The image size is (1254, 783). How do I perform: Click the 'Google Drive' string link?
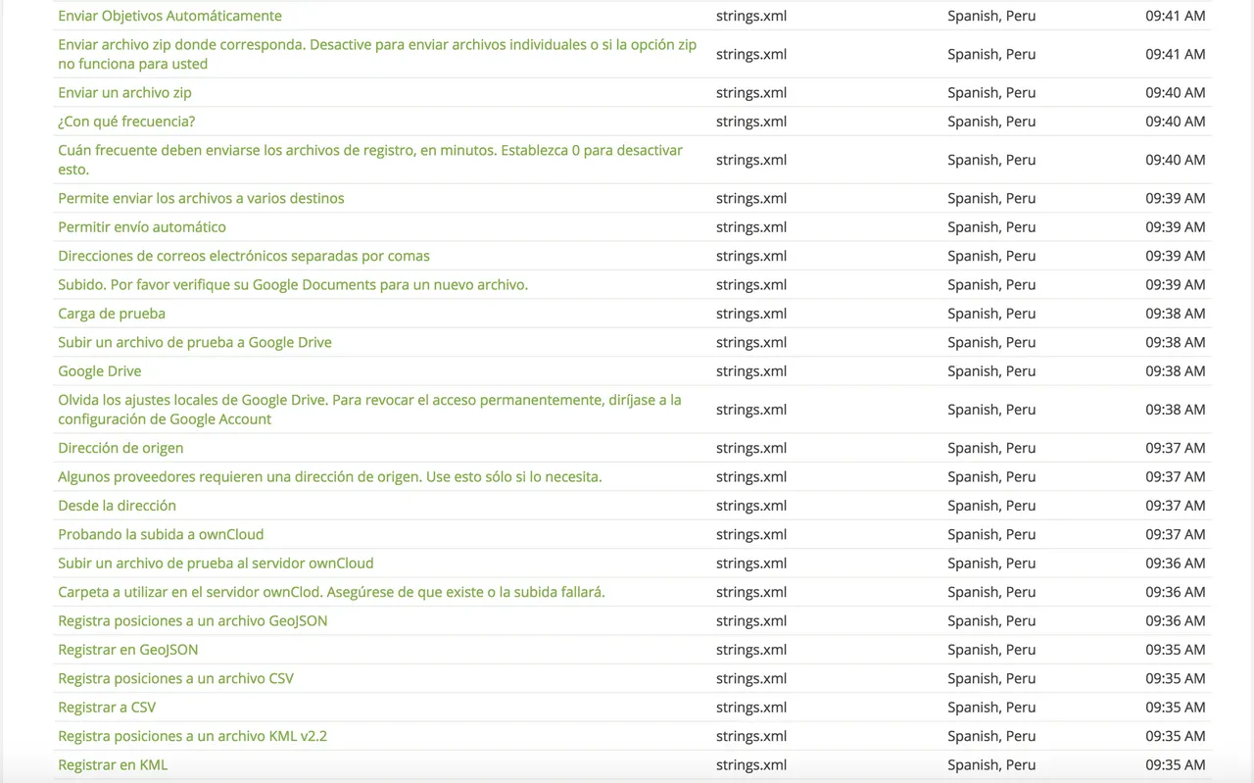tap(100, 371)
